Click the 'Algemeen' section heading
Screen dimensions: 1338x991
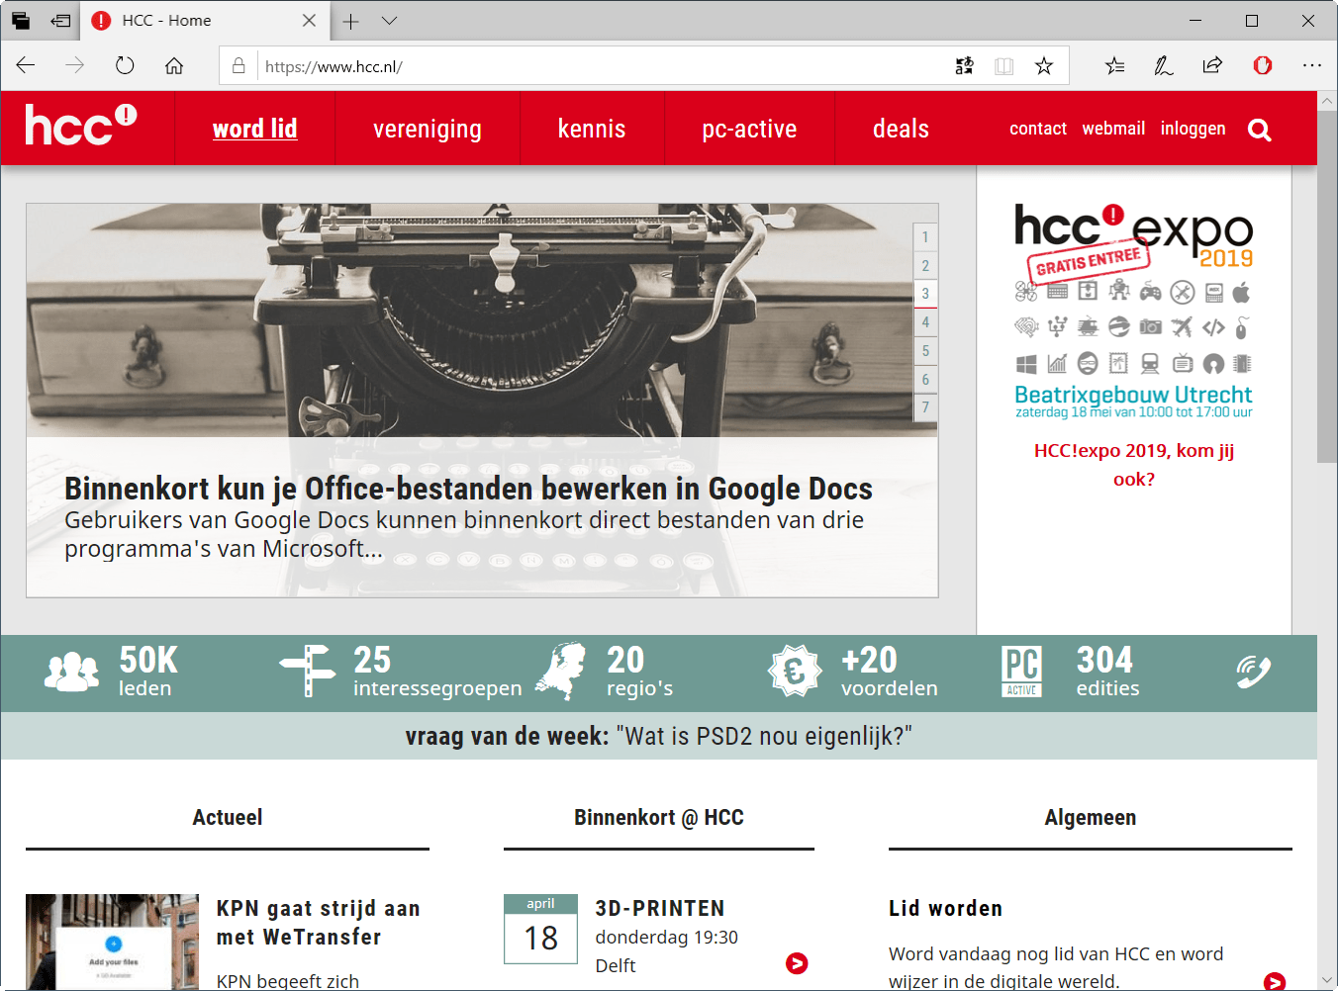1091,817
